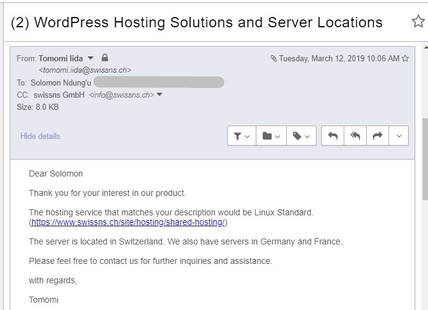Forward this email
Image resolution: width=428 pixels, height=310 pixels.
[x=378, y=136]
